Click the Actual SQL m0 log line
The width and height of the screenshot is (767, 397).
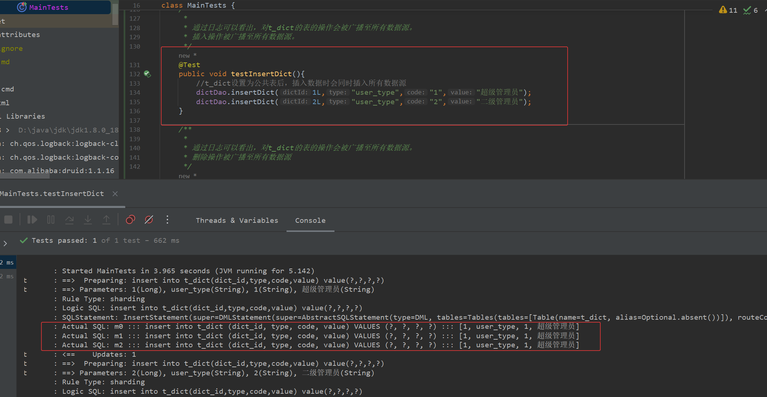click(x=320, y=327)
